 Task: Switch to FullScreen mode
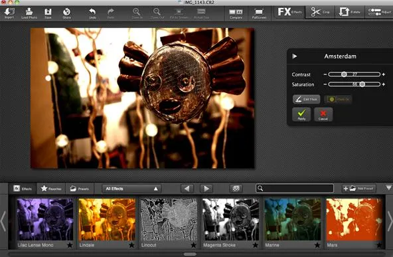[x=259, y=13]
